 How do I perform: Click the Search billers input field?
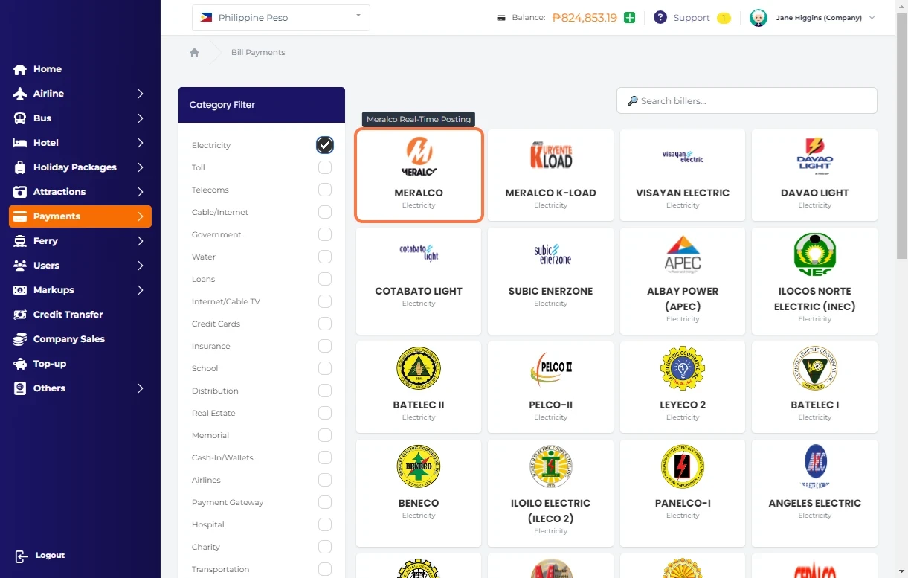[x=747, y=101]
